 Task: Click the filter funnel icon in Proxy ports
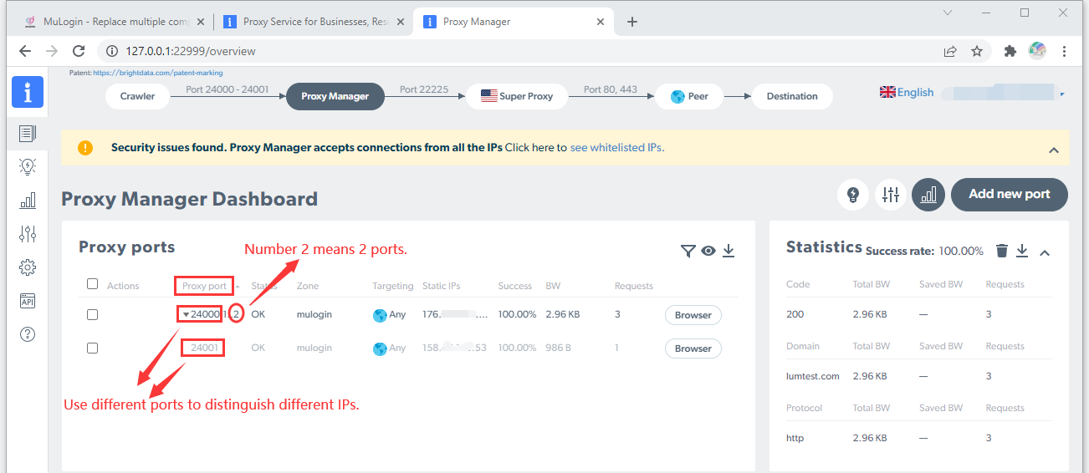pyautogui.click(x=688, y=251)
